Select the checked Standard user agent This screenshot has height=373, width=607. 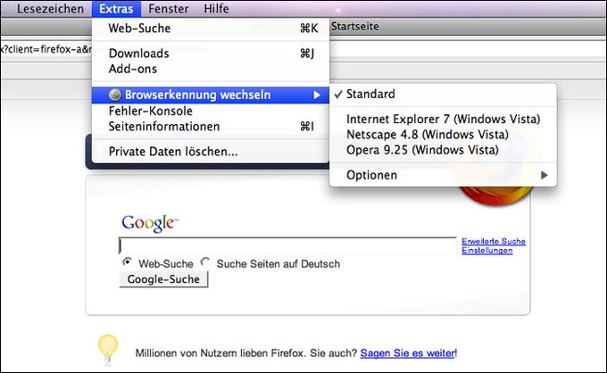point(443,94)
